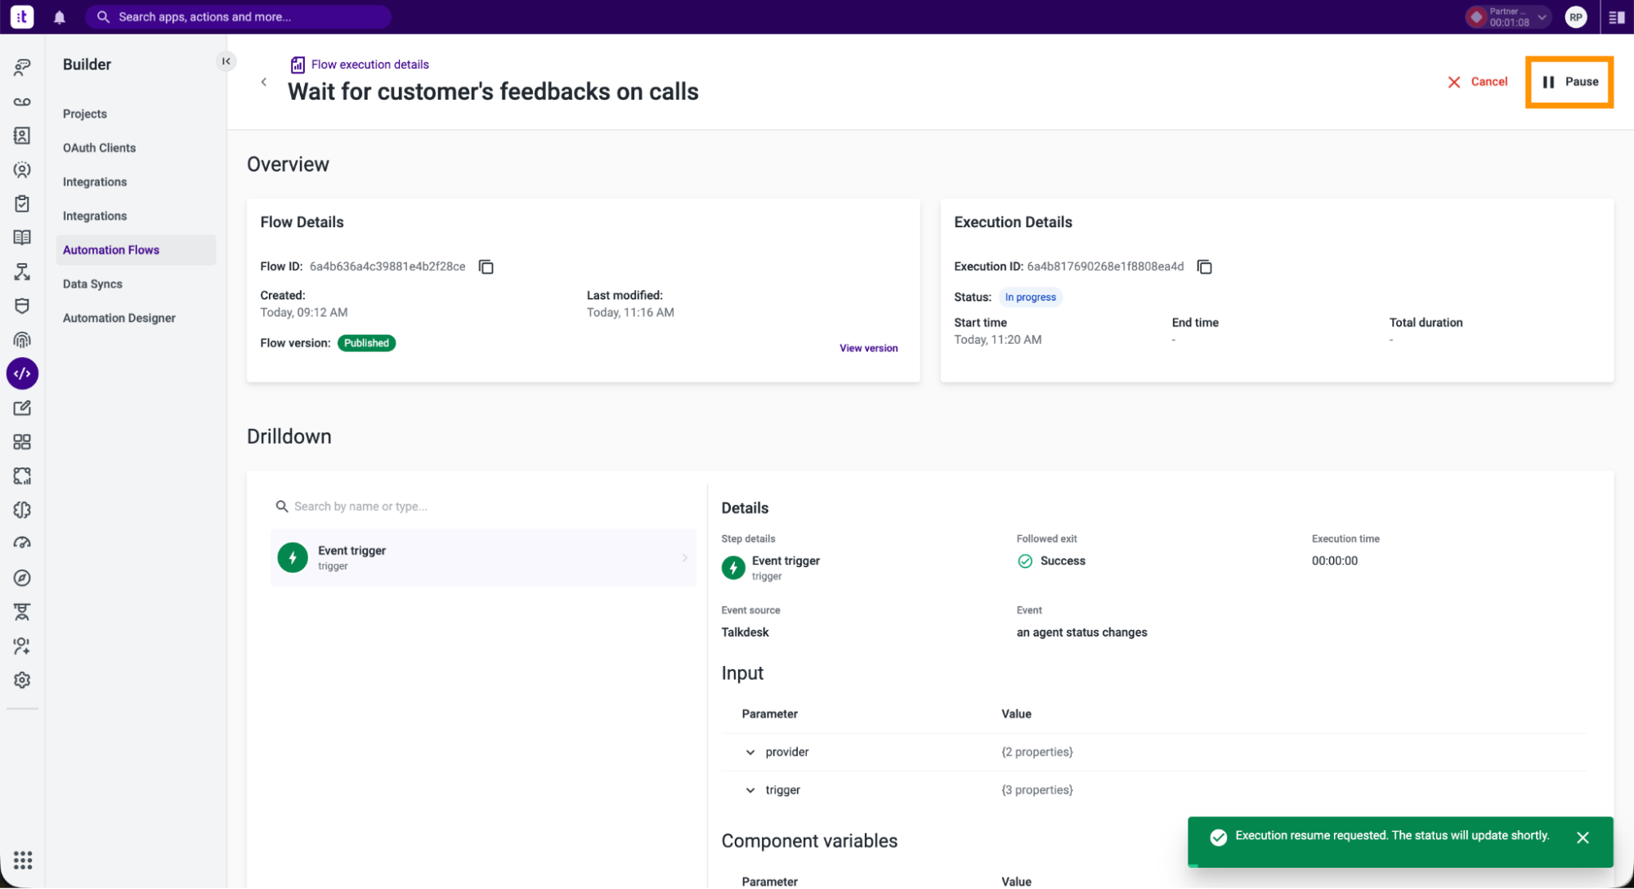Open the RP user avatar menu
This screenshot has width=1634, height=889.
point(1576,16)
